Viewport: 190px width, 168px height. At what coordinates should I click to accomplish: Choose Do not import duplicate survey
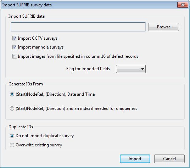12,136
